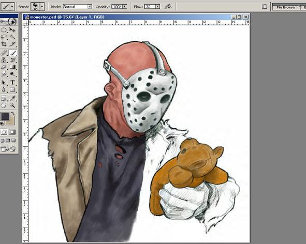Click the Flow value field
This screenshot has height=244, width=306.
[x=150, y=7]
